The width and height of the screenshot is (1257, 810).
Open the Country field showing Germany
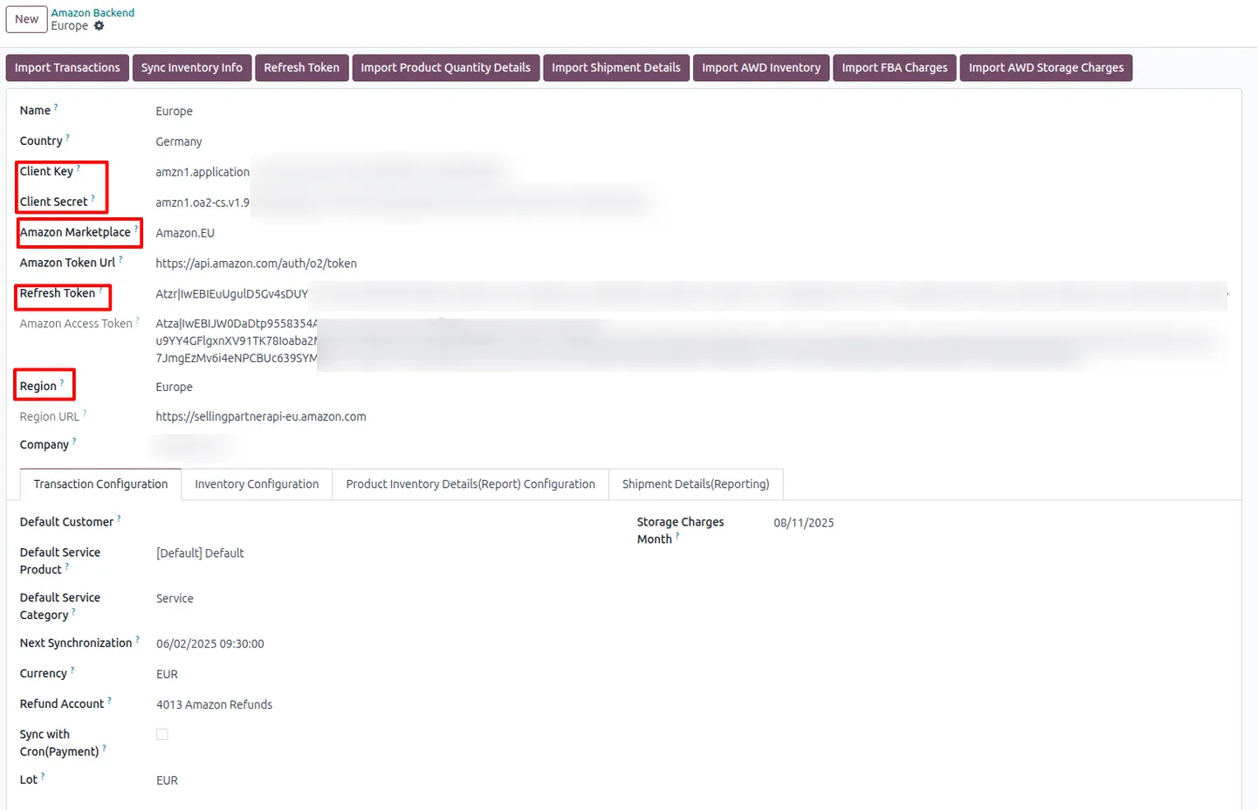(x=179, y=142)
